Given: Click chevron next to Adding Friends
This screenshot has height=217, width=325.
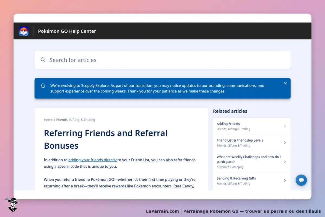Looking at the screenshot, I should click(285, 126).
